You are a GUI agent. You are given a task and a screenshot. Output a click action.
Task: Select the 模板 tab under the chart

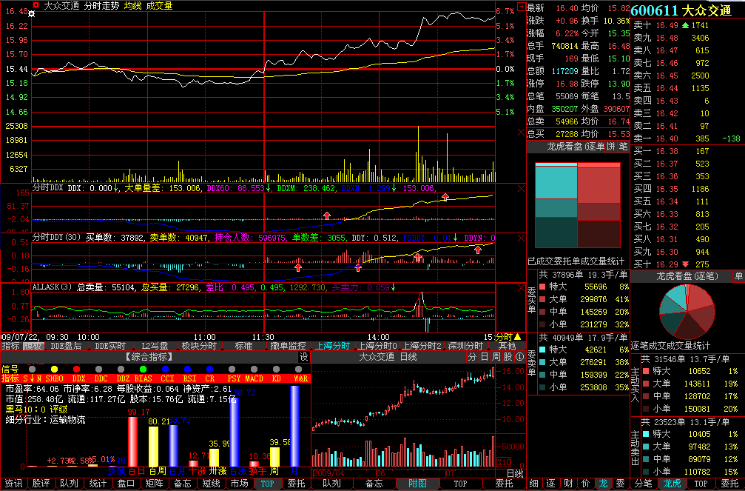(x=33, y=346)
